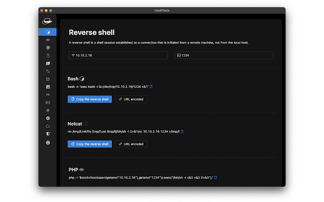Click the Netcat mkfifo command text
Viewport: 324px width, 202px height.
[124, 131]
